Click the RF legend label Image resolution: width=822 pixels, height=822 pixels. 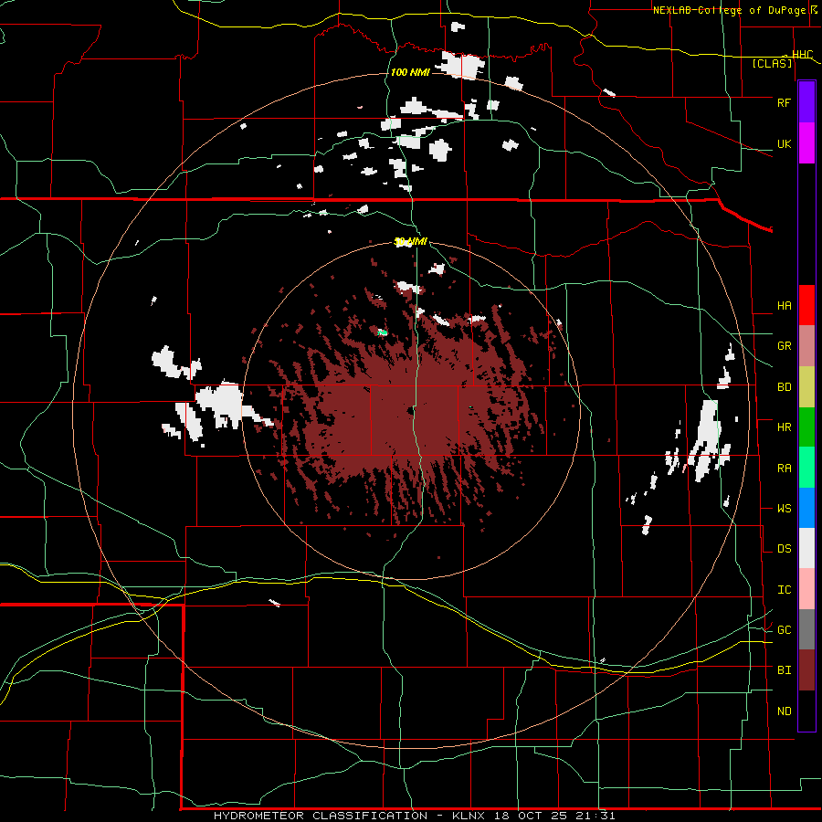click(x=785, y=102)
